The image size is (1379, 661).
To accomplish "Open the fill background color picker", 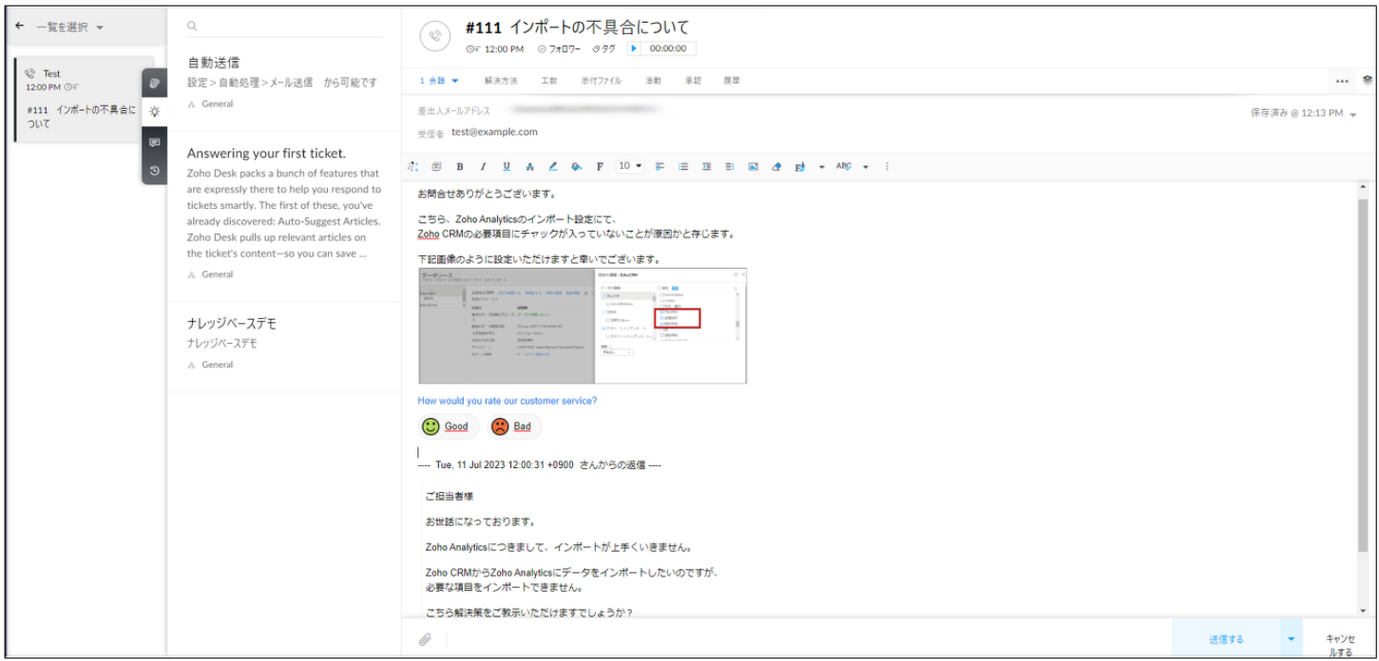I will tap(576, 166).
